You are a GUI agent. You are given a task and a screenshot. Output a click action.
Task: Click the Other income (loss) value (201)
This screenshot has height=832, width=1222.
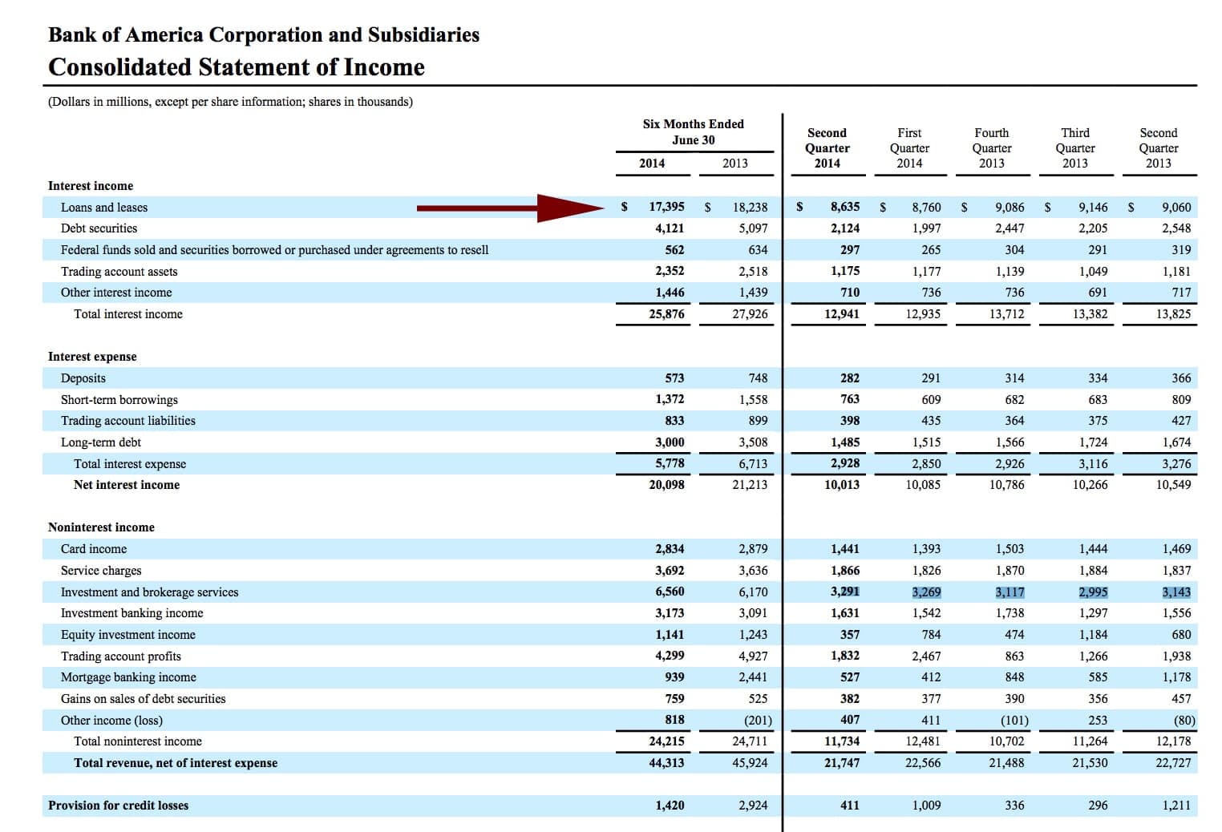click(758, 721)
